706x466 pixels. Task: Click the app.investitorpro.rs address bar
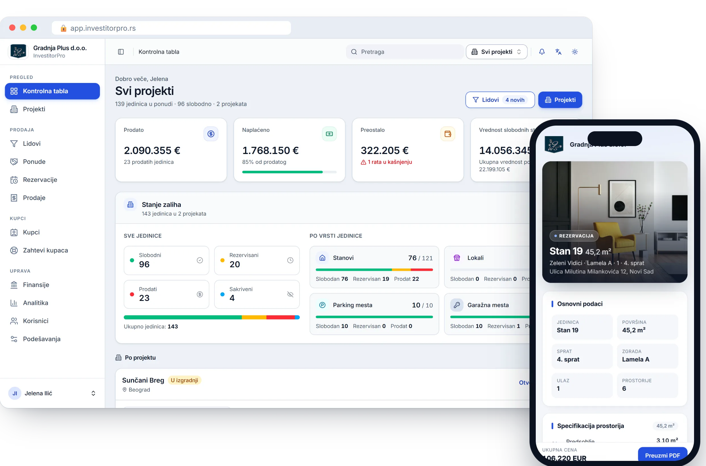pos(171,28)
